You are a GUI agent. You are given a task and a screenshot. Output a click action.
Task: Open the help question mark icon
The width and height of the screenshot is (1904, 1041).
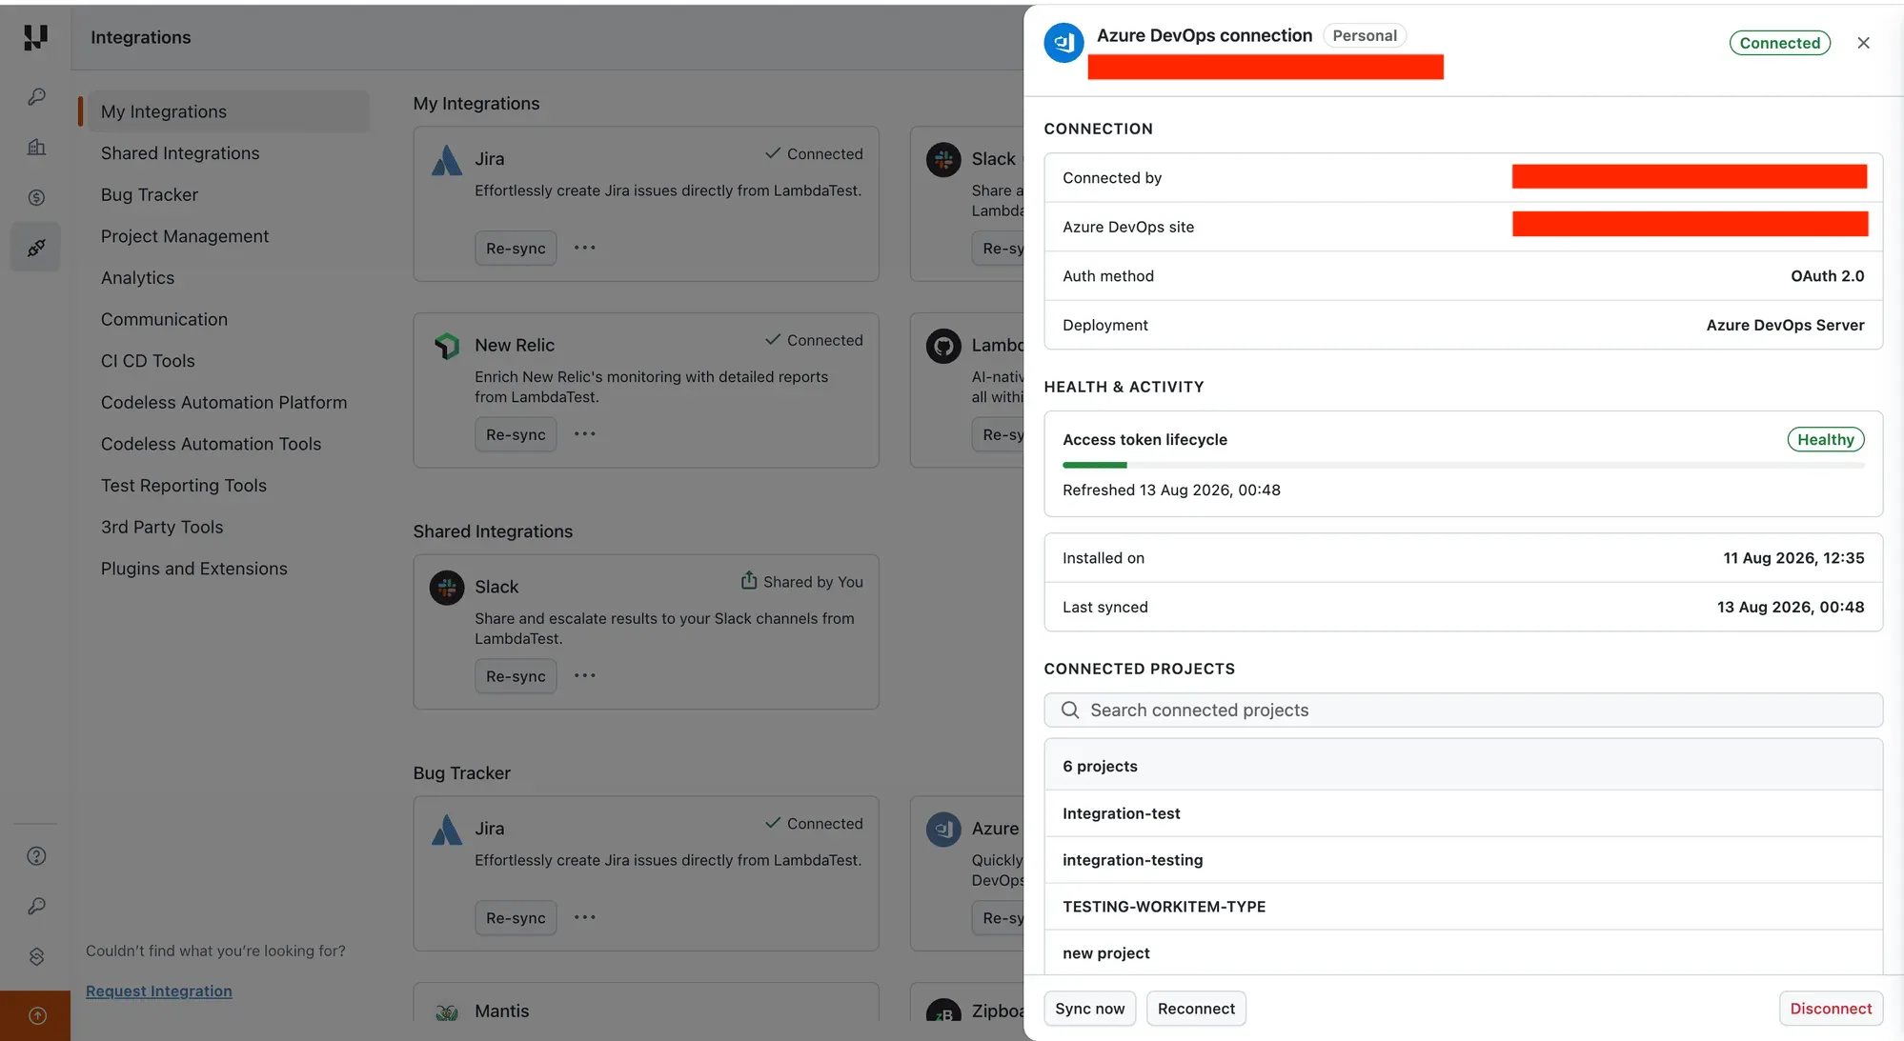click(x=36, y=855)
